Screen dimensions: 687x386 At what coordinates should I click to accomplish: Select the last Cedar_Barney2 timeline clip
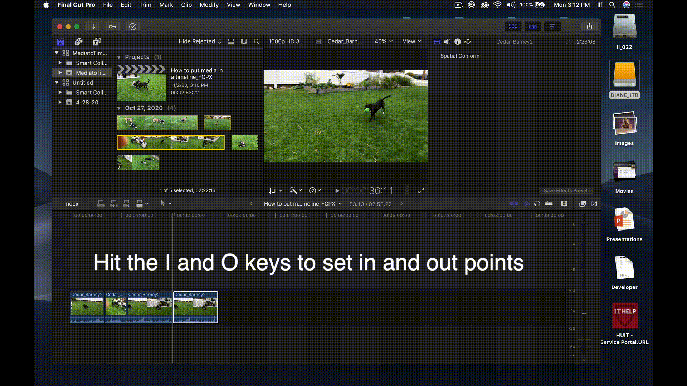click(x=195, y=308)
